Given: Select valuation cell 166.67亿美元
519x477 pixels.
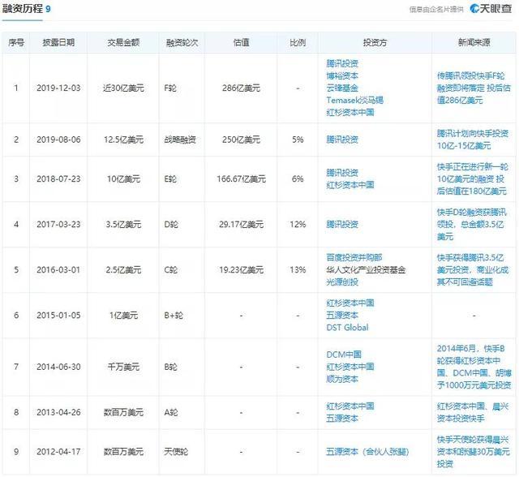Looking at the screenshot, I should click(241, 179).
